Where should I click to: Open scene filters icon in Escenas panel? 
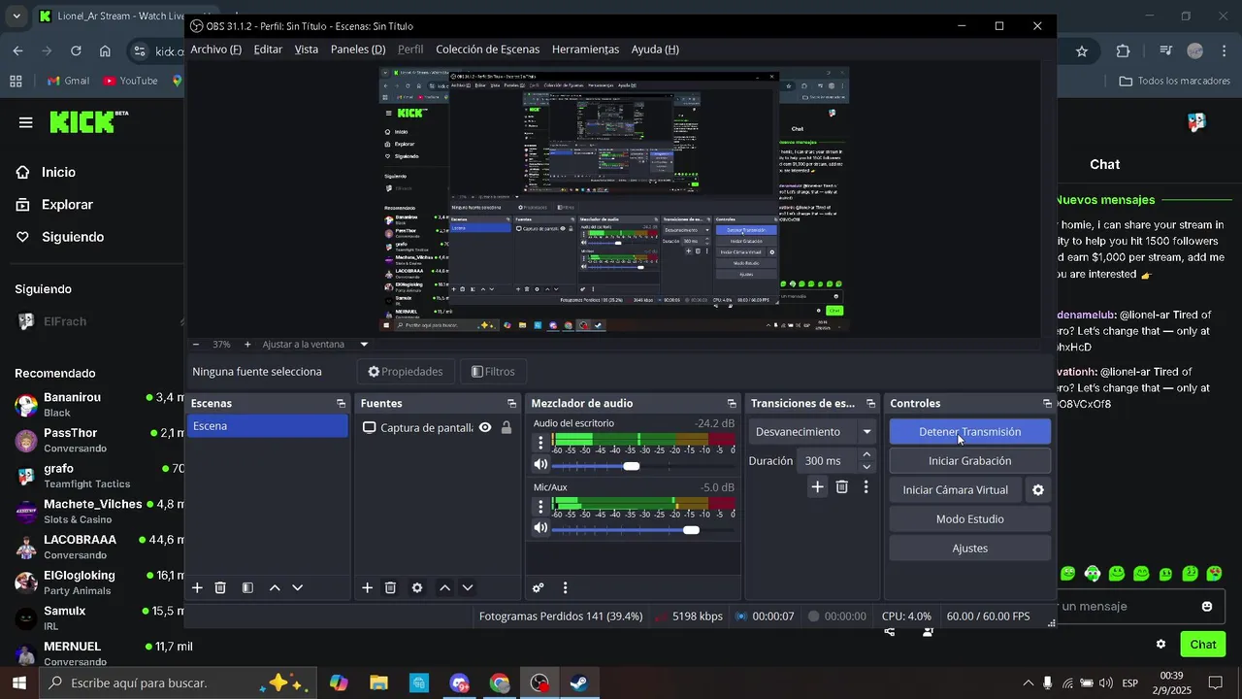(x=247, y=587)
